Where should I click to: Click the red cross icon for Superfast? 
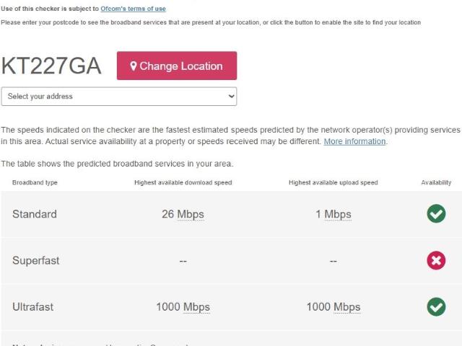pyautogui.click(x=436, y=260)
